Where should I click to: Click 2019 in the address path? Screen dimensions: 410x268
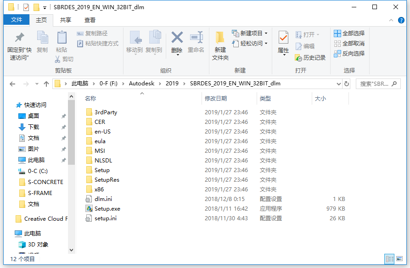(172, 84)
